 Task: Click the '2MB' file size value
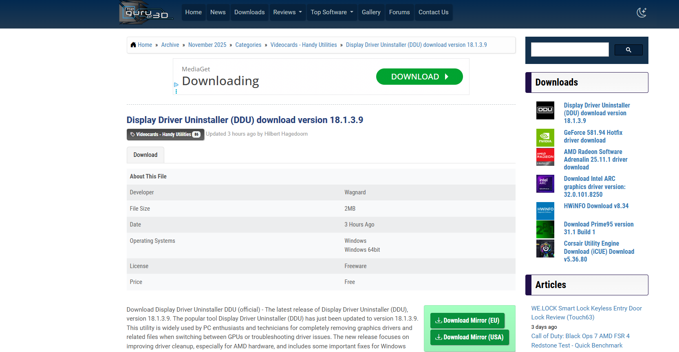pos(350,209)
